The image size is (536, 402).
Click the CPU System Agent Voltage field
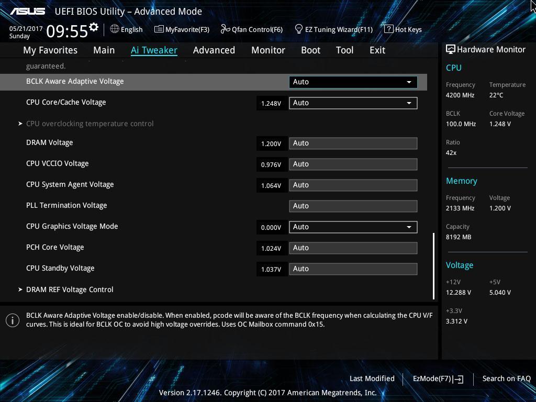click(x=353, y=185)
